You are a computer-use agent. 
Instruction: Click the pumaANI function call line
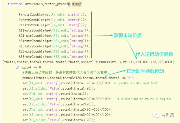coord(78,78)
